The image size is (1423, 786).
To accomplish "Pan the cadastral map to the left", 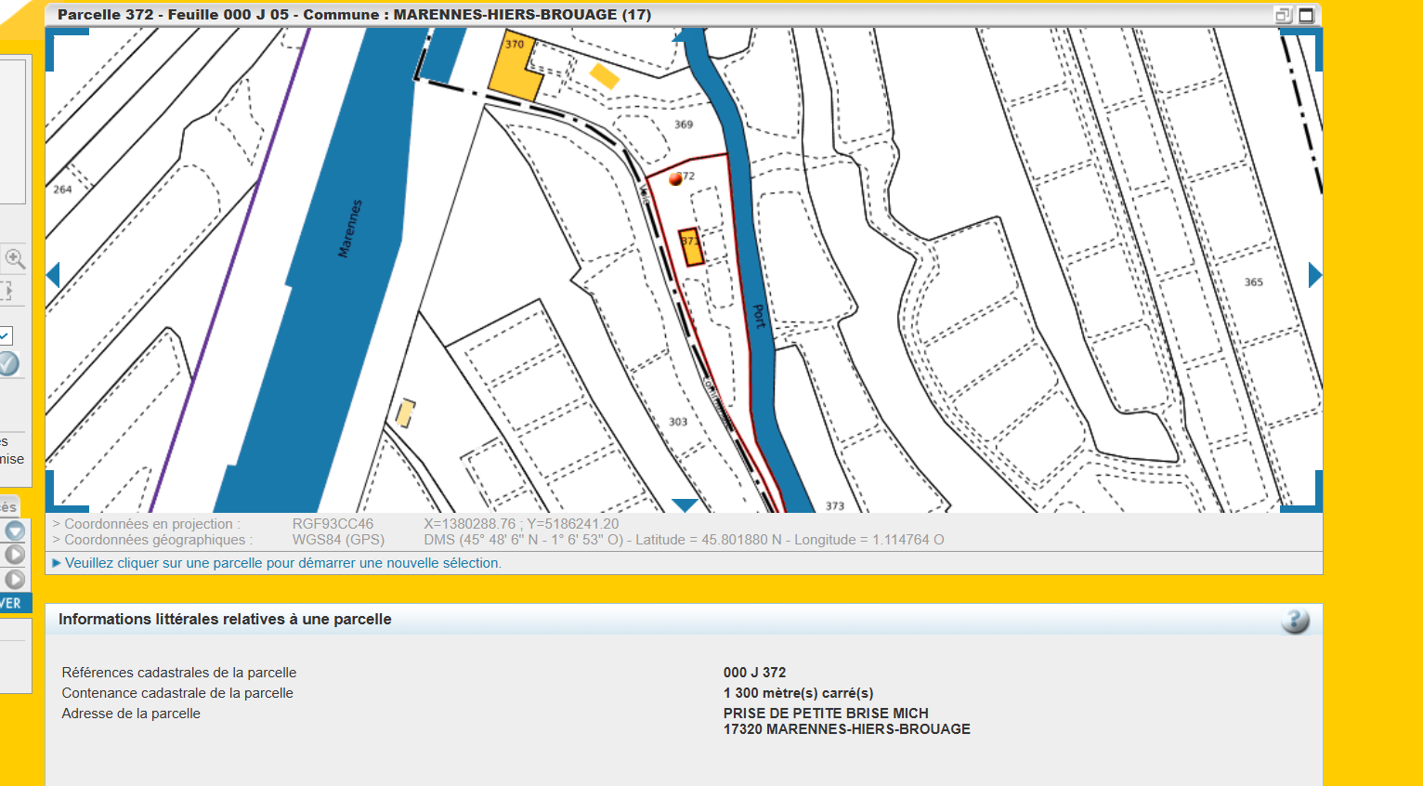I will [53, 275].
